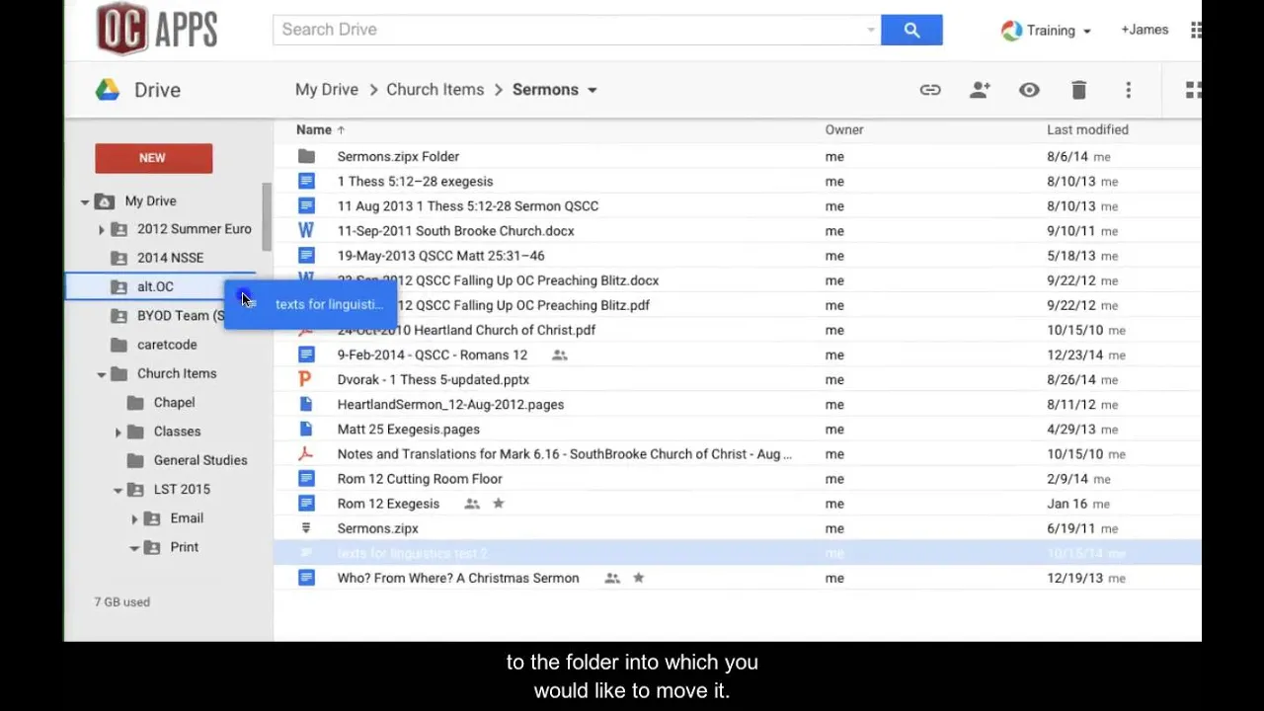Click the trash remove icon
This screenshot has height=711, width=1264.
coord(1078,90)
